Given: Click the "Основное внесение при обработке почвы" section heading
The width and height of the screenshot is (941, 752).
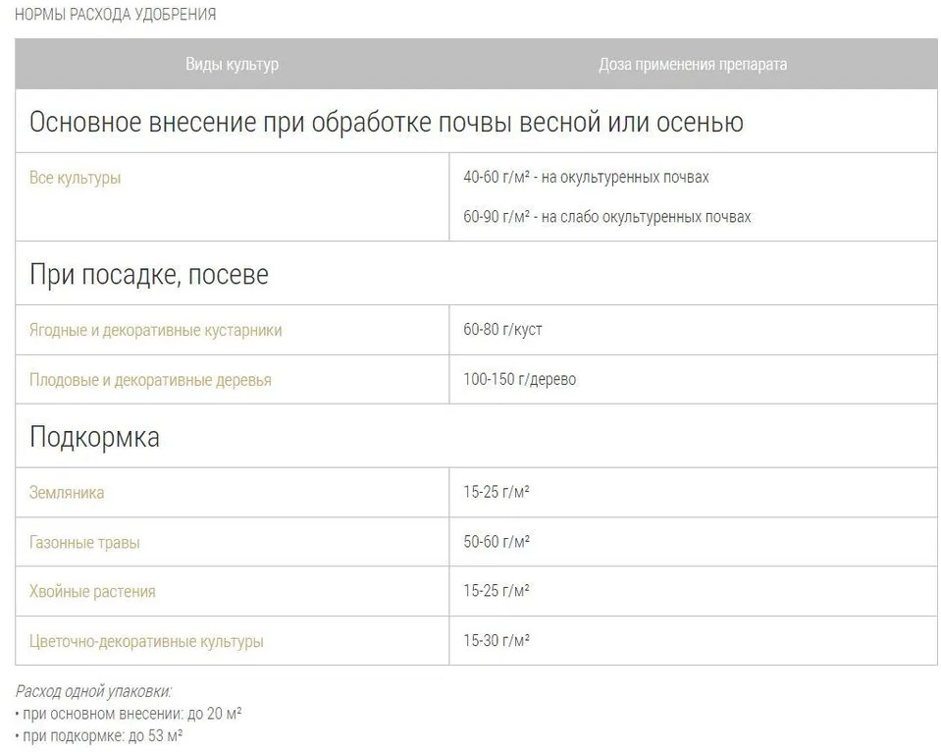Looking at the screenshot, I should click(x=386, y=122).
